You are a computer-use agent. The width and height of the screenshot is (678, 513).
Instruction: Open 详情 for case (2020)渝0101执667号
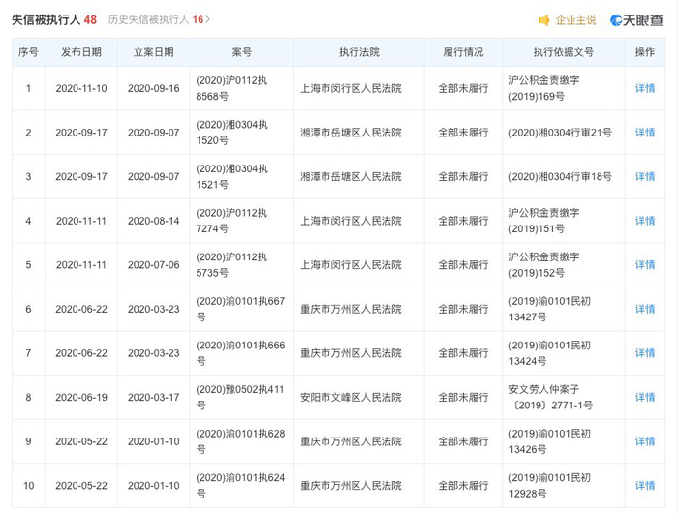point(645,309)
